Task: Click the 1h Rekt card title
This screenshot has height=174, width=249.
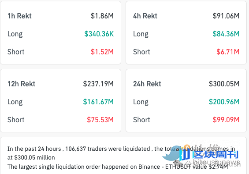Action: [x=19, y=16]
